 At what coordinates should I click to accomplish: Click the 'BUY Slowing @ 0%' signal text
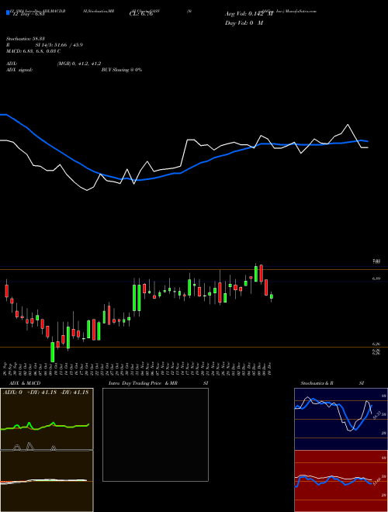pos(122,70)
